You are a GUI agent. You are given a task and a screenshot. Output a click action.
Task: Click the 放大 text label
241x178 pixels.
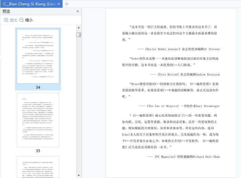point(13,20)
